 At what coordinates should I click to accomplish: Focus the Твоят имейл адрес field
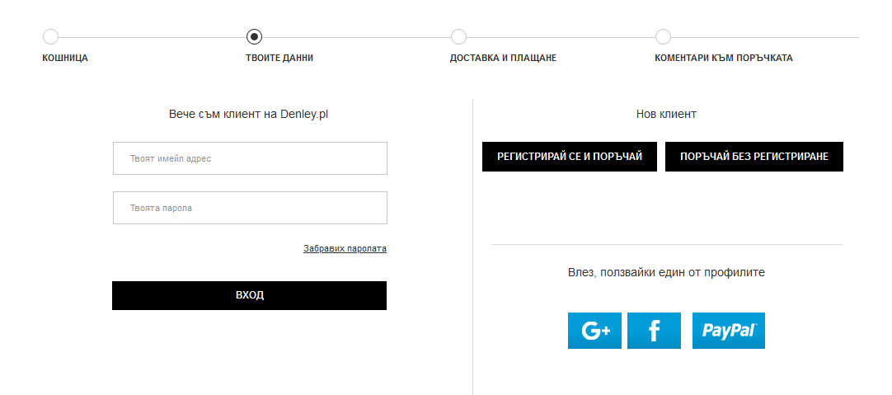(250, 158)
